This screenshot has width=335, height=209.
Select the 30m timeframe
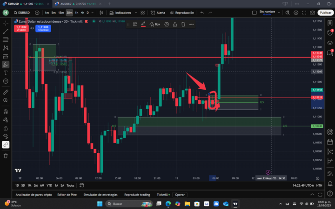(69, 13)
